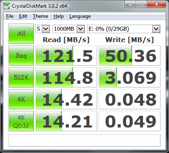The height and width of the screenshot is (153, 169).
Task: Start the 4K random test
Action: (21, 99)
